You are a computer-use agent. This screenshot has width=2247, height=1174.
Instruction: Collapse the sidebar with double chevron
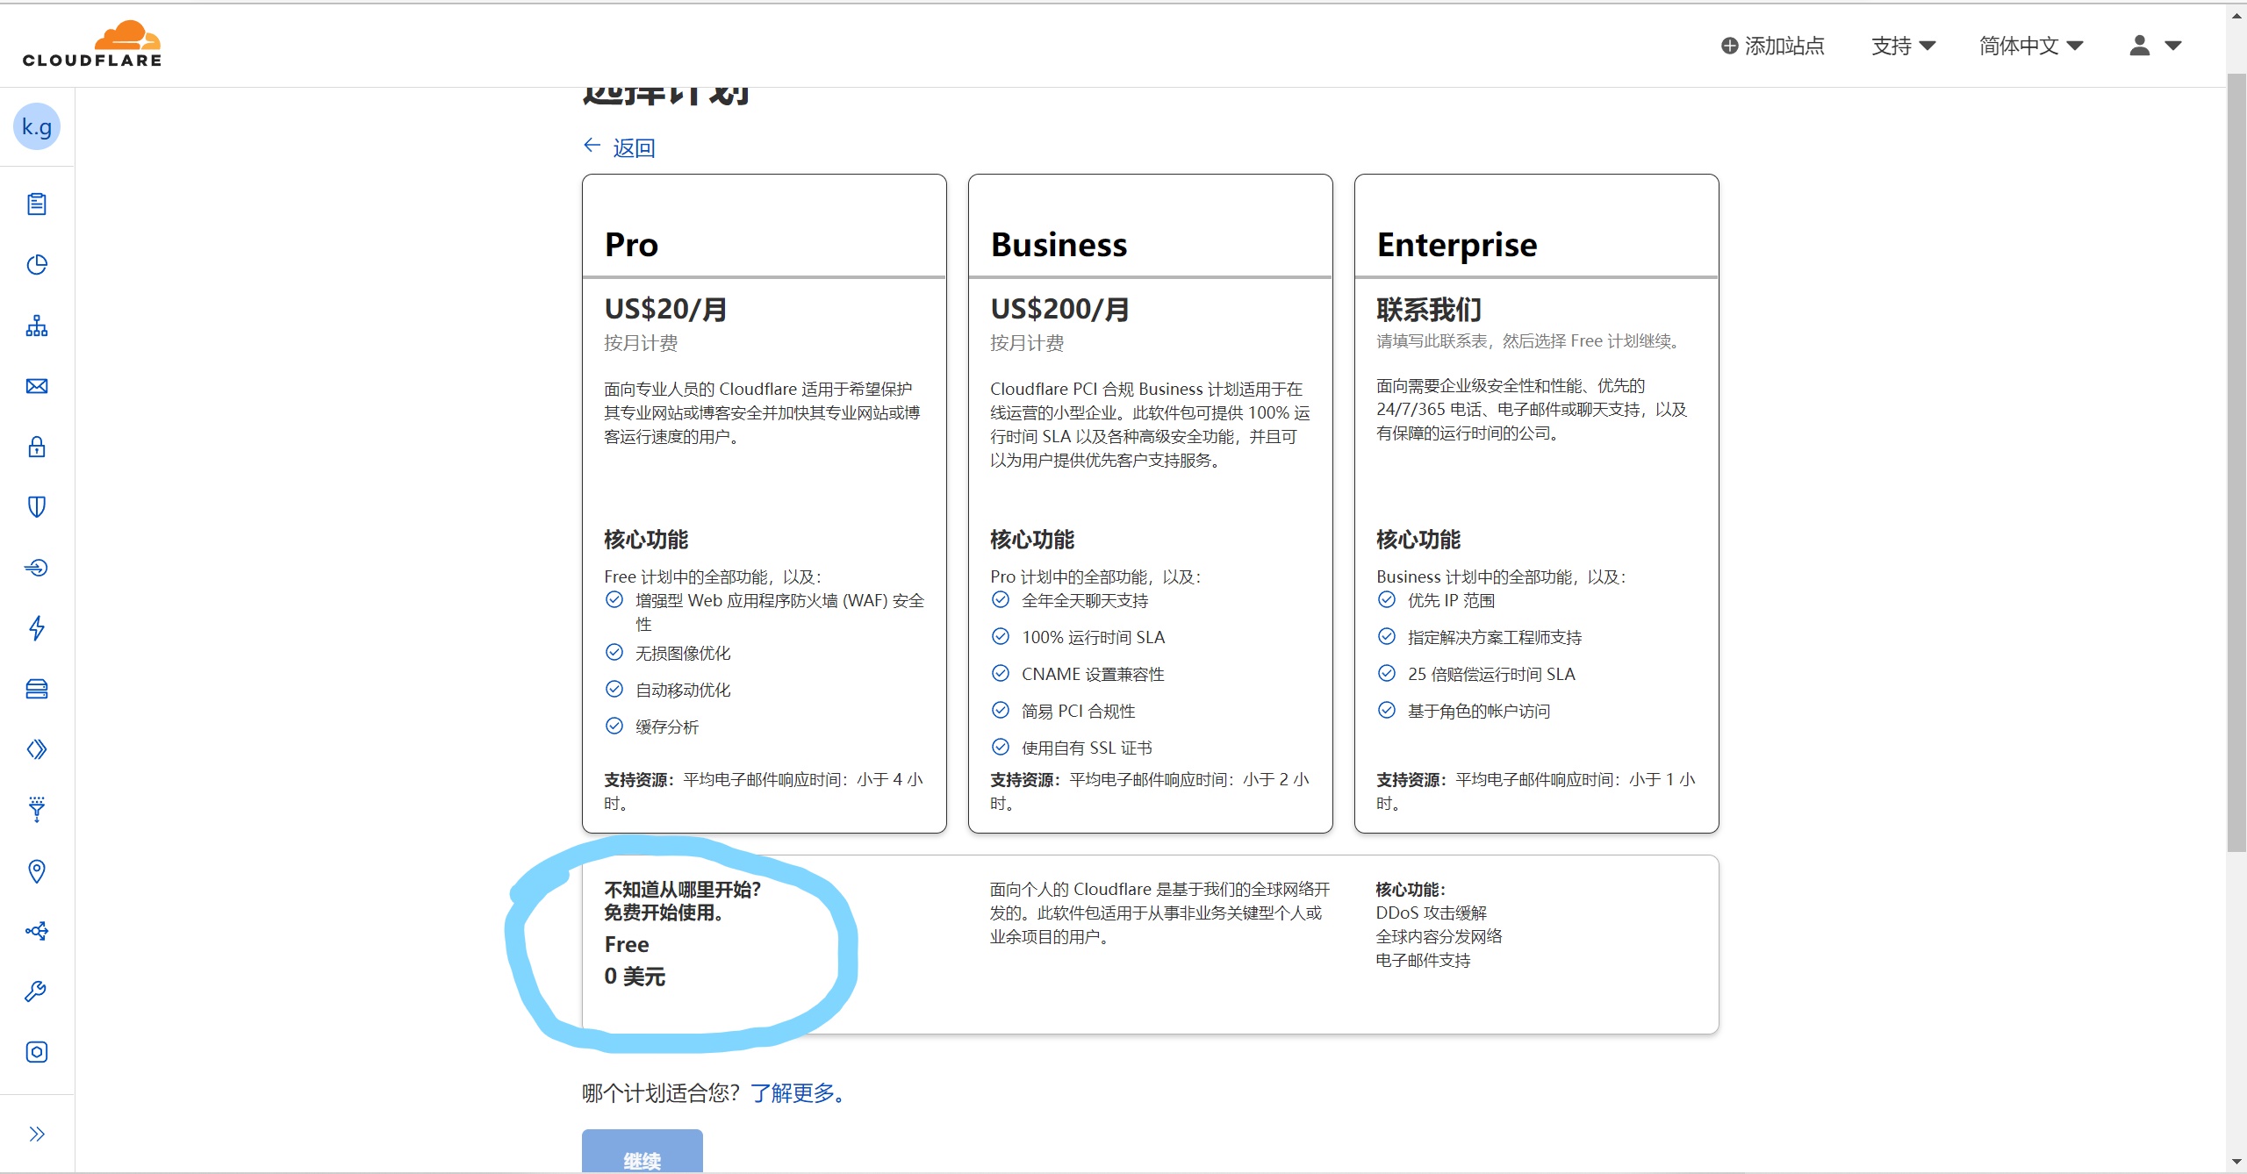[37, 1133]
